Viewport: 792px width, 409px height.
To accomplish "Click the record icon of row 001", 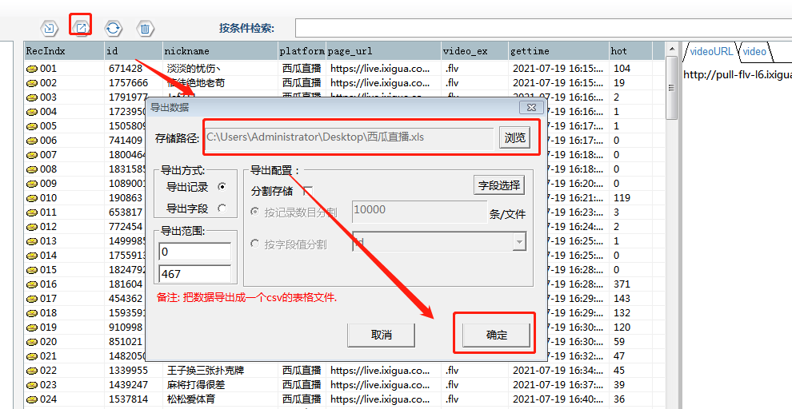I will [x=32, y=69].
